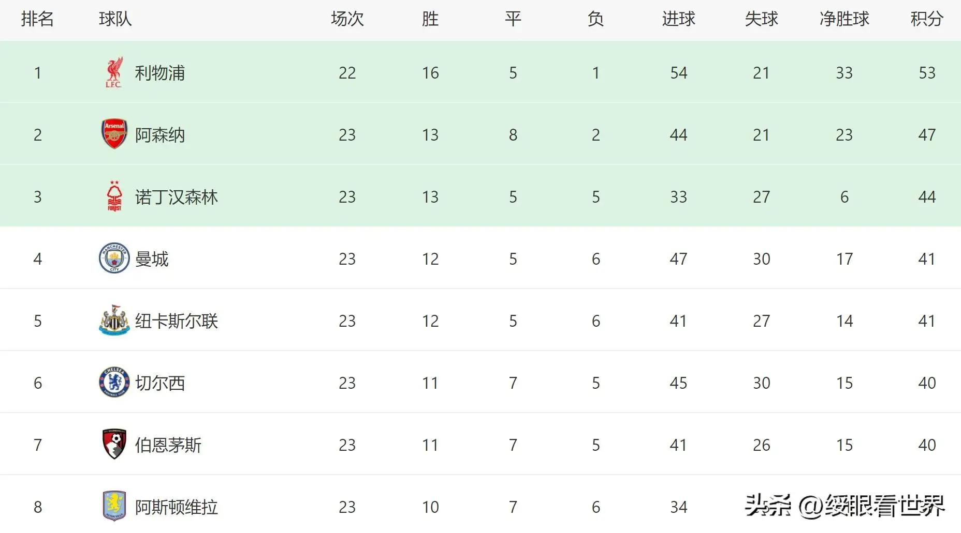Open the 利物浦 team name link
Viewport: 961px width, 533px height.
(x=159, y=73)
